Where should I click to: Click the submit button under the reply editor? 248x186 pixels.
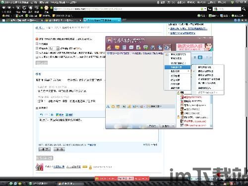(45, 149)
